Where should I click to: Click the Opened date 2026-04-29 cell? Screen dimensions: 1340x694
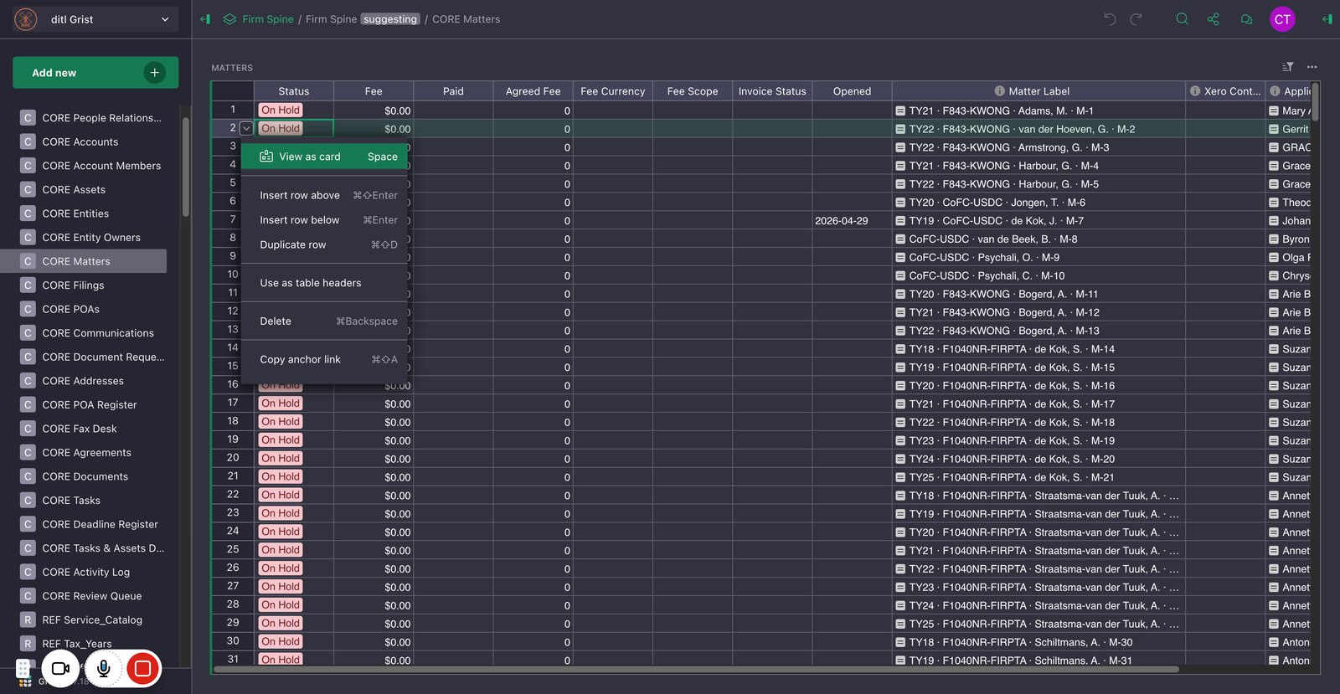click(852, 221)
